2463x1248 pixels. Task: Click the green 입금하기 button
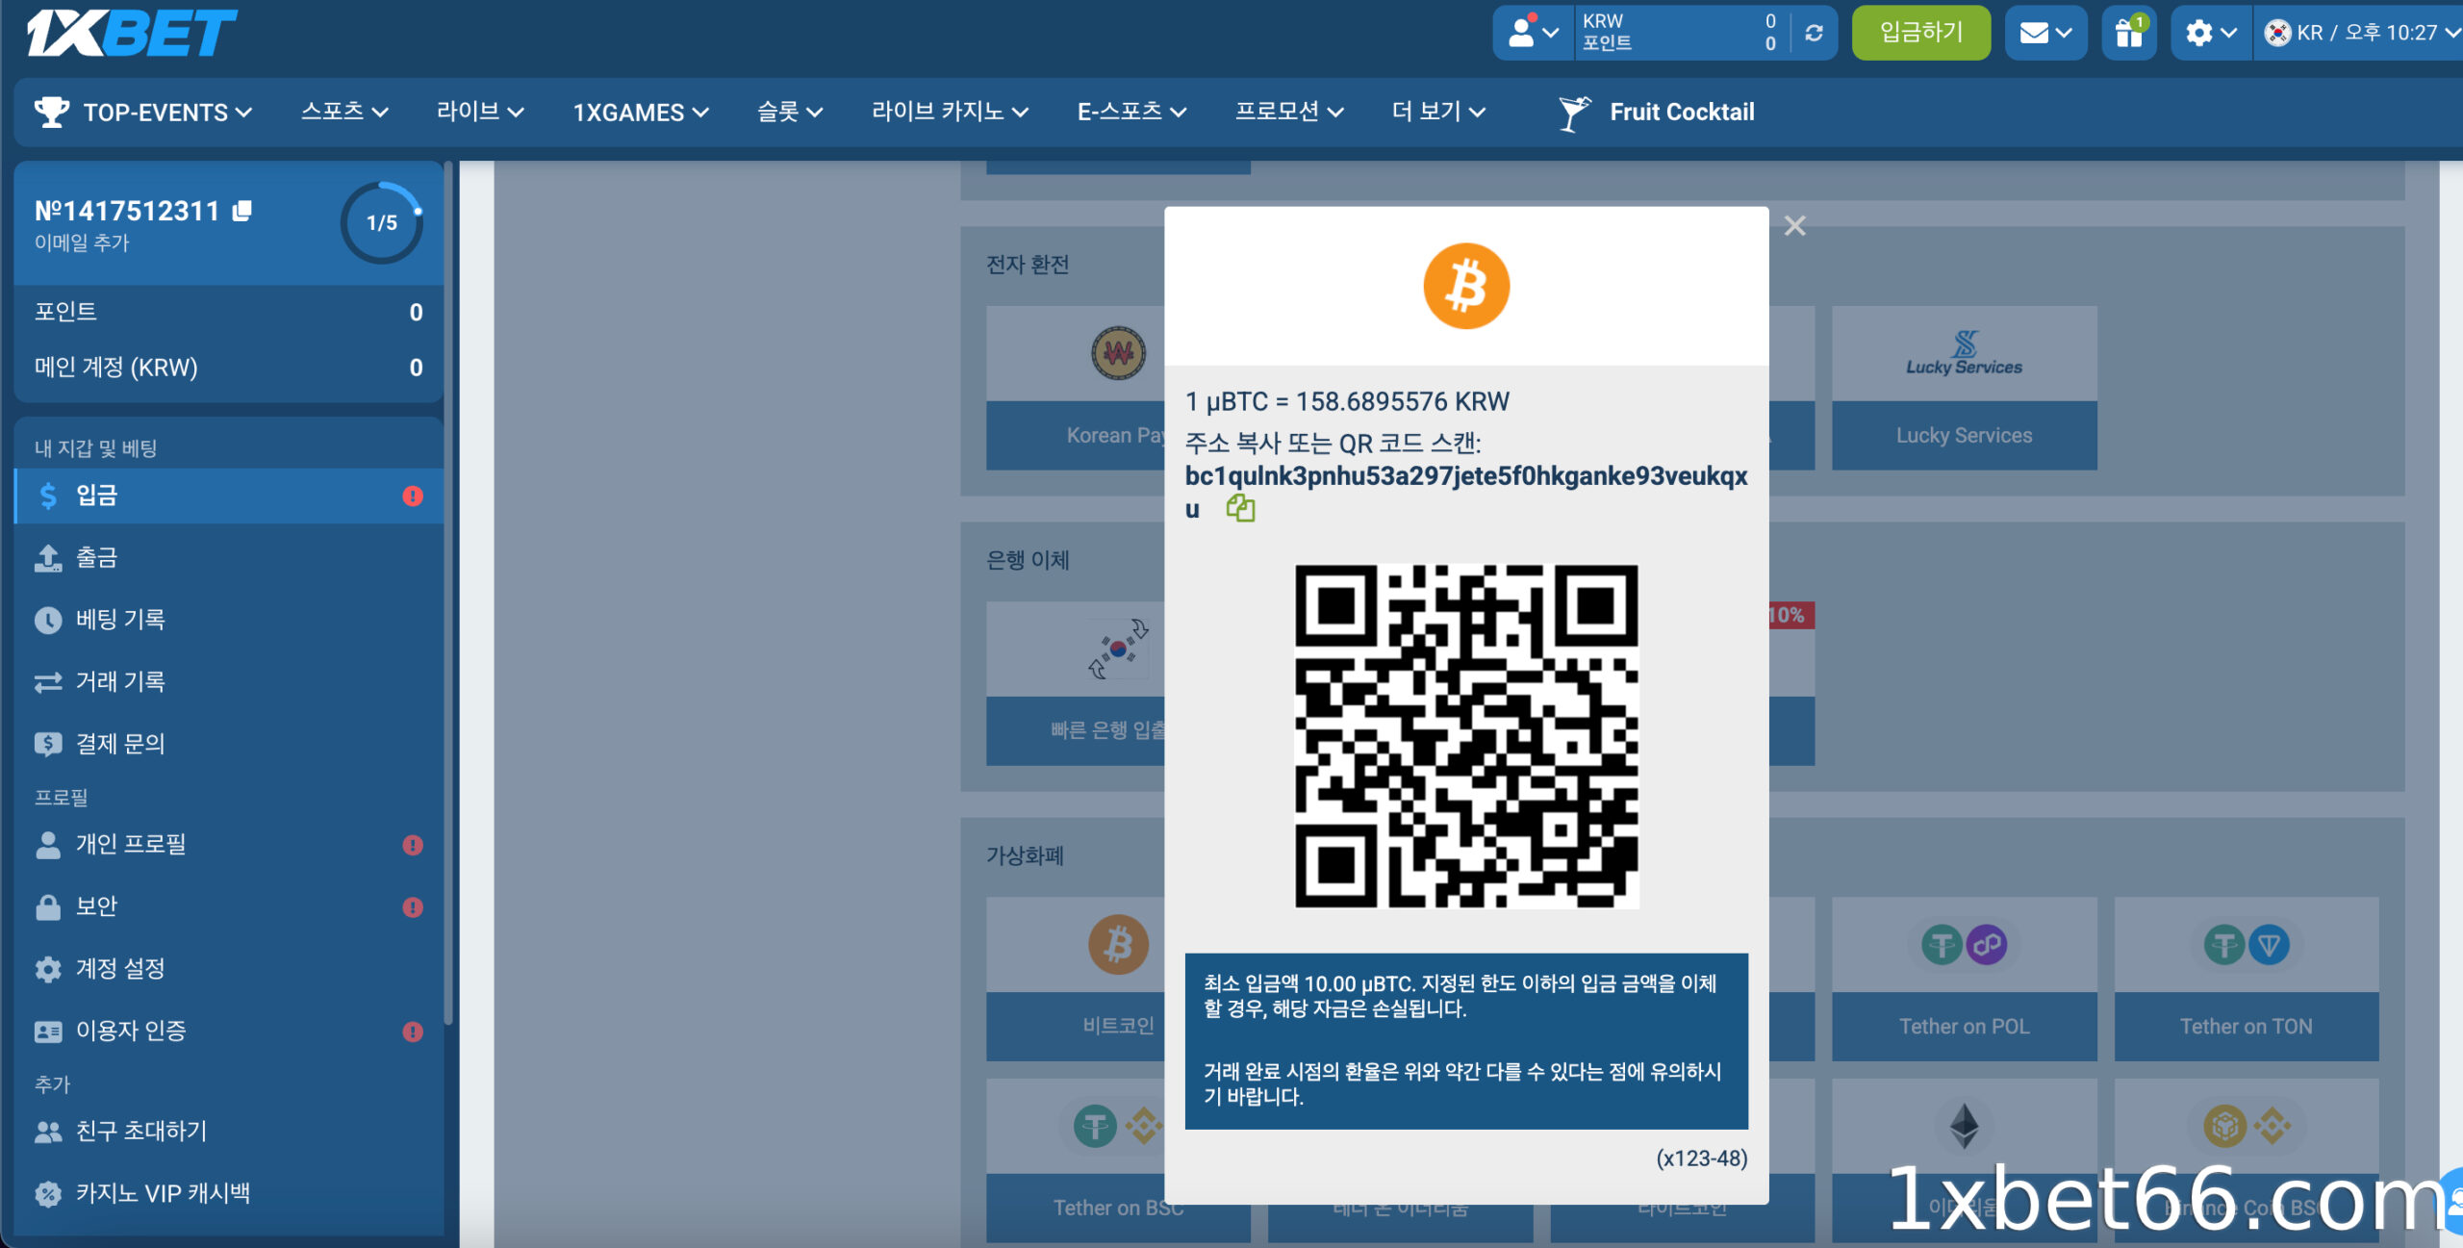click(1920, 33)
